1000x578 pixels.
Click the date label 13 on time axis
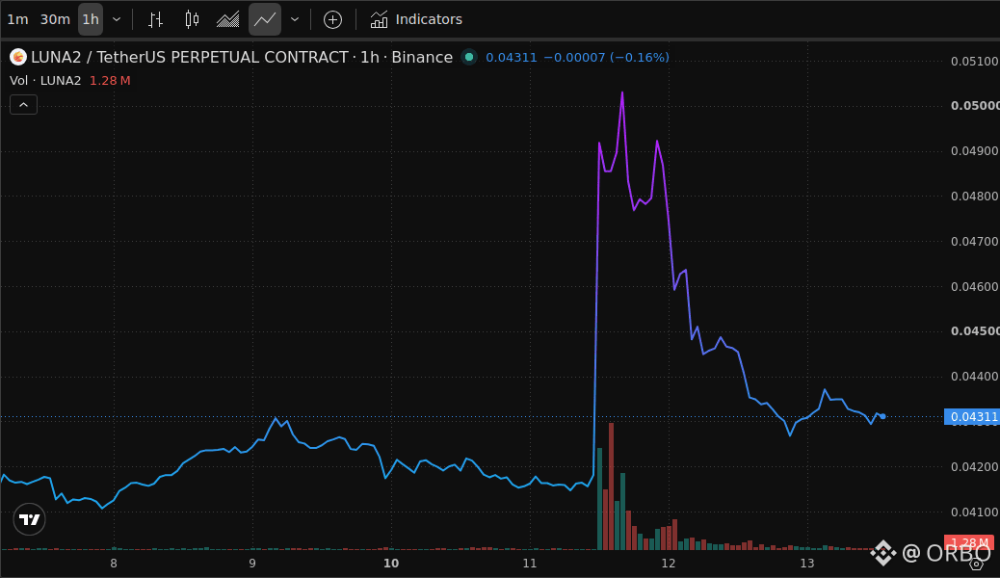pos(807,564)
